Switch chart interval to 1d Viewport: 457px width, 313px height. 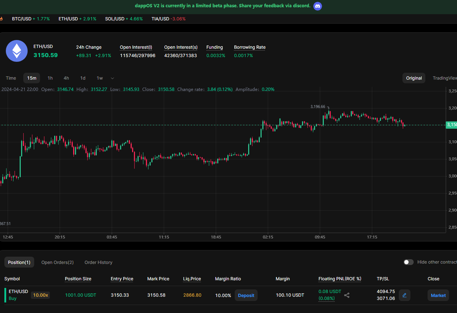click(83, 78)
